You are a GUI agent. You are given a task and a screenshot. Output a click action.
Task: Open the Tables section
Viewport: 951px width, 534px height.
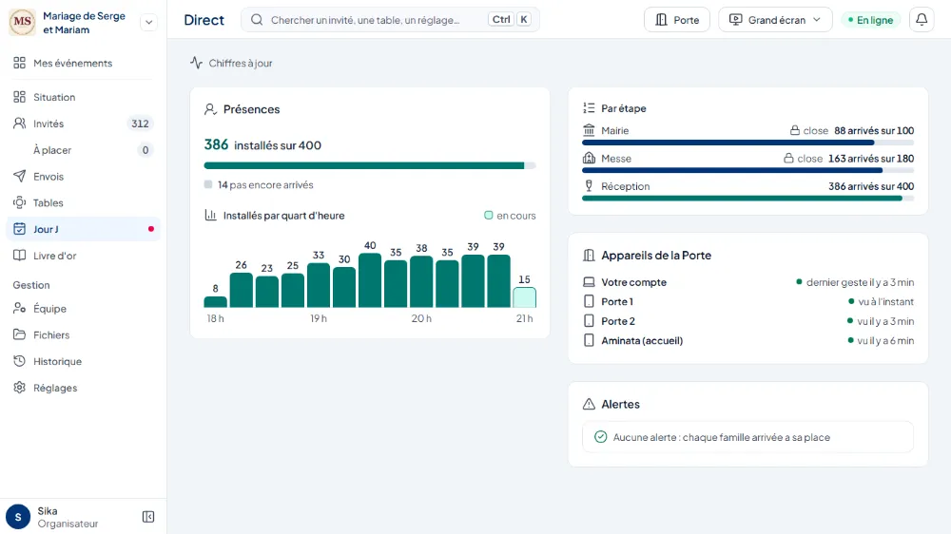[83, 202]
